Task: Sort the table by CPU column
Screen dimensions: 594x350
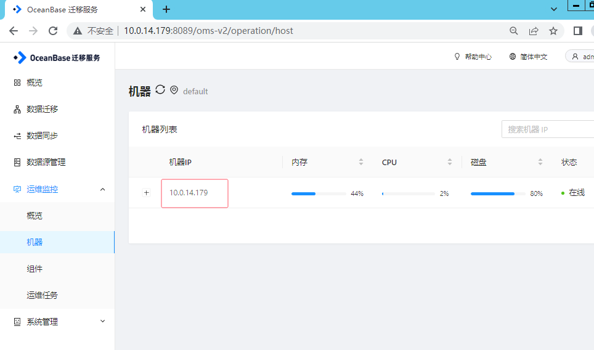Action: coord(450,162)
